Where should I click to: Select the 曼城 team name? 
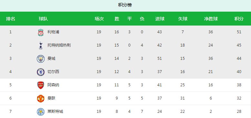tap(51, 59)
